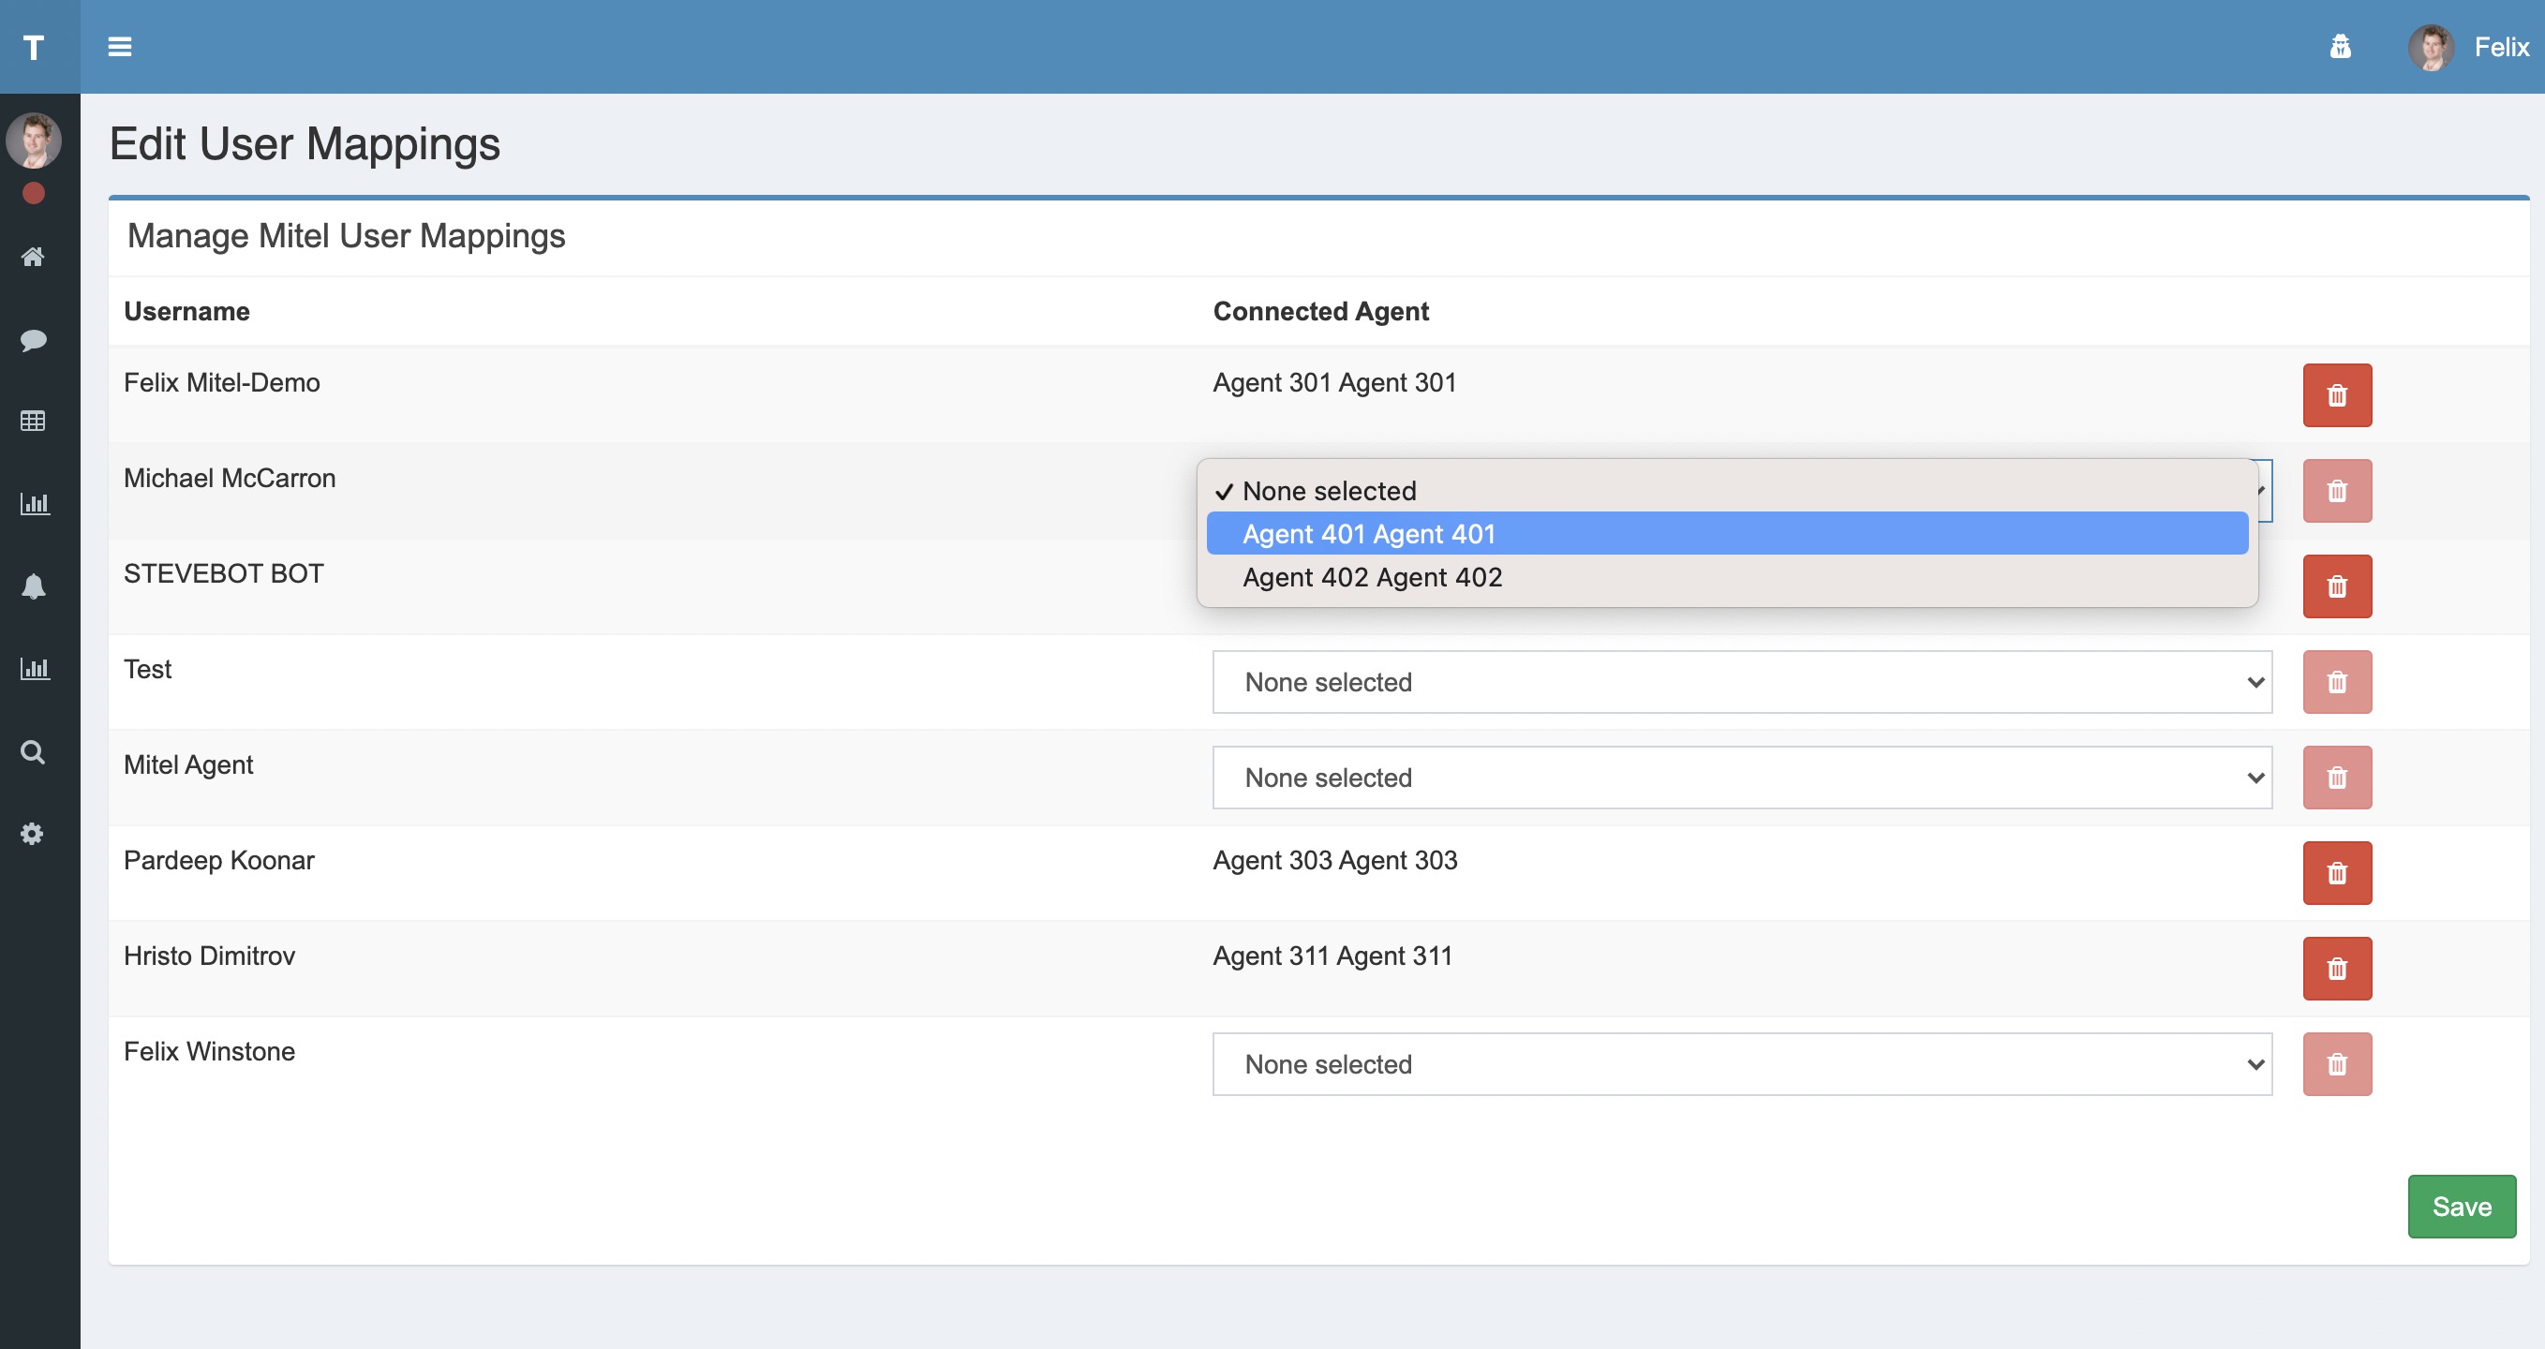Click trash button in Felix Winstone row
The height and width of the screenshot is (1349, 2545).
(2337, 1063)
